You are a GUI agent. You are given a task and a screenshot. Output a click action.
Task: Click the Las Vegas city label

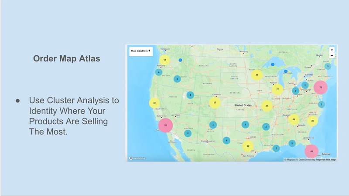pos(175,115)
